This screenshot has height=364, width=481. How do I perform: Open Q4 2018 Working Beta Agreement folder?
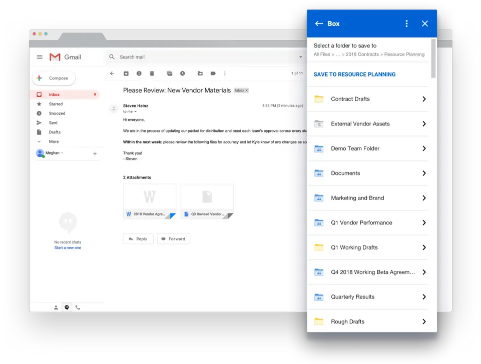coord(368,272)
